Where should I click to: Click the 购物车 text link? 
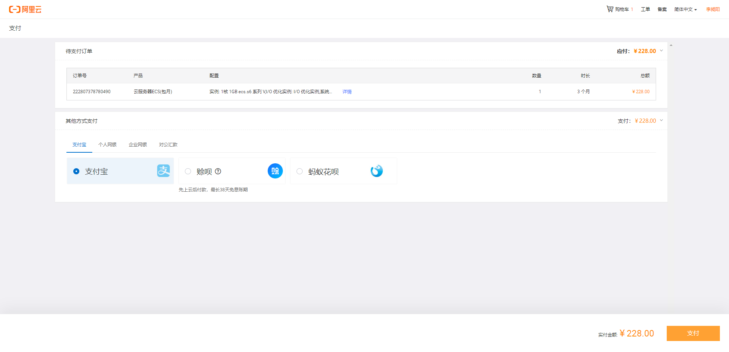[622, 9]
